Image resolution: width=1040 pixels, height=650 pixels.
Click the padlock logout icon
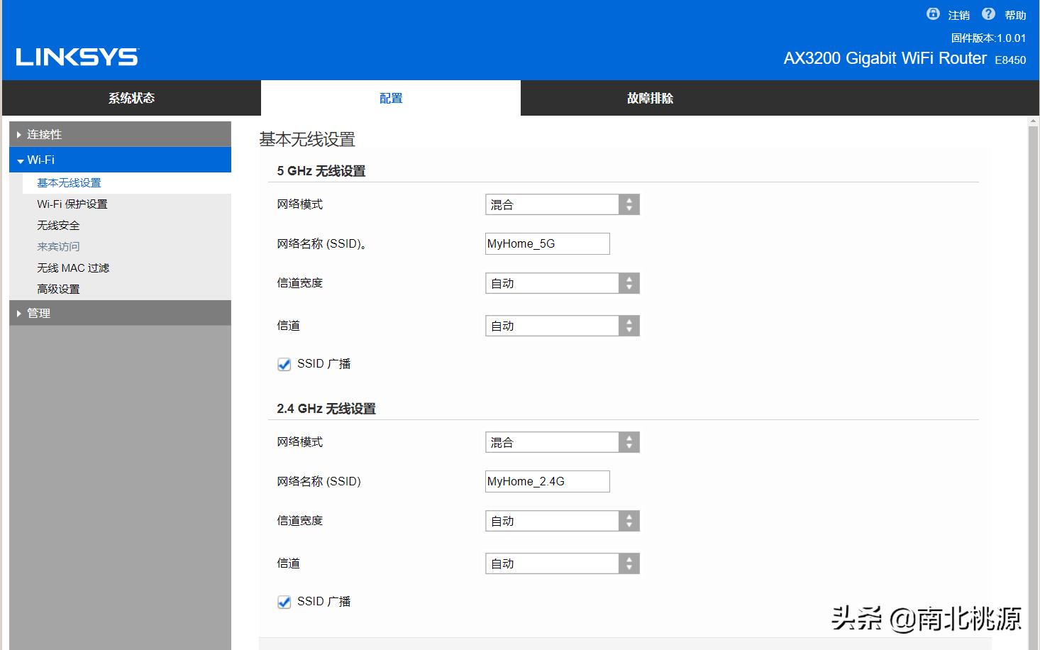coord(931,13)
